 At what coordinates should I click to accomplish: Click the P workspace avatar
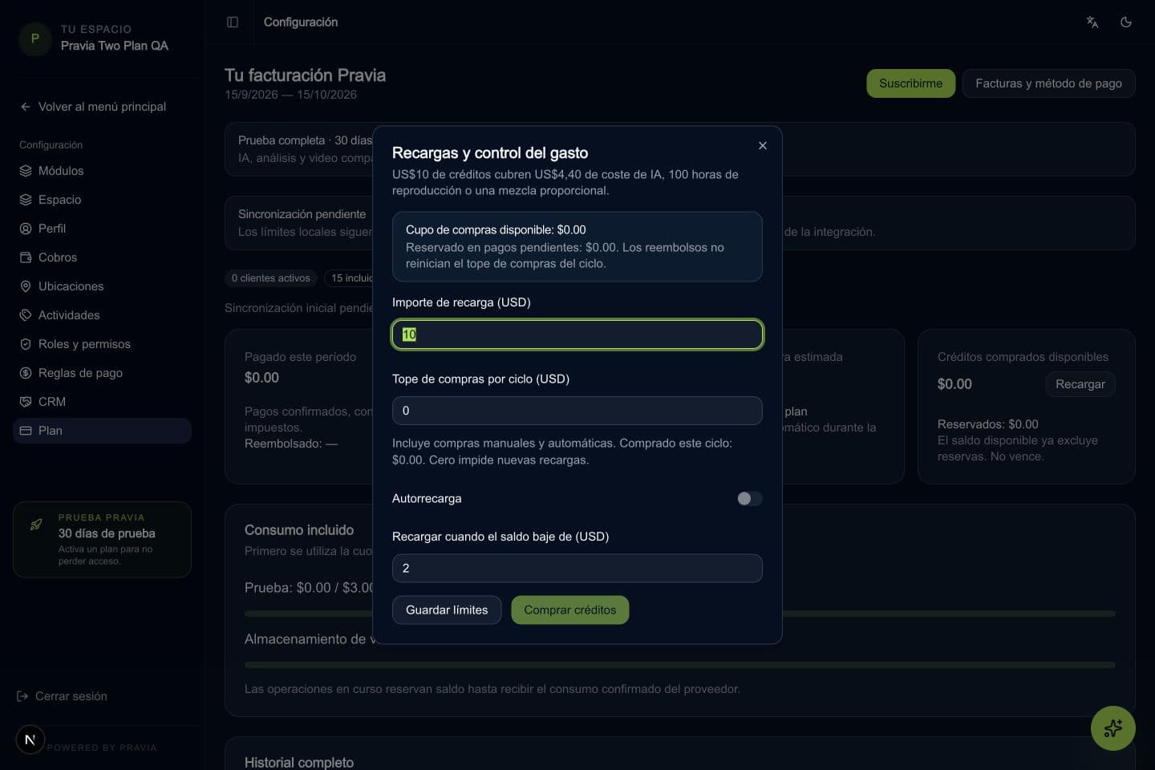pos(34,38)
